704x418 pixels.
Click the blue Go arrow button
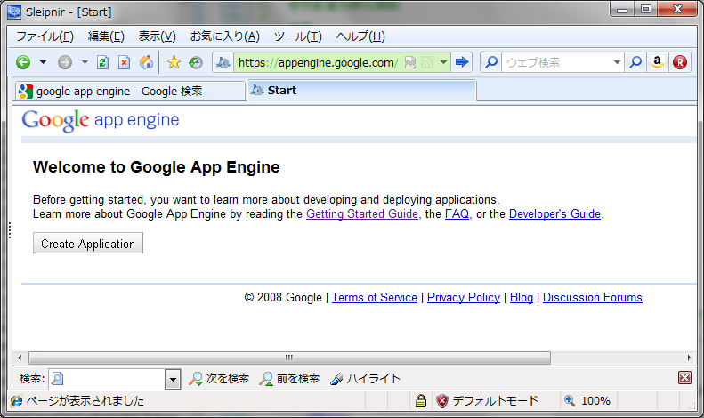point(462,62)
